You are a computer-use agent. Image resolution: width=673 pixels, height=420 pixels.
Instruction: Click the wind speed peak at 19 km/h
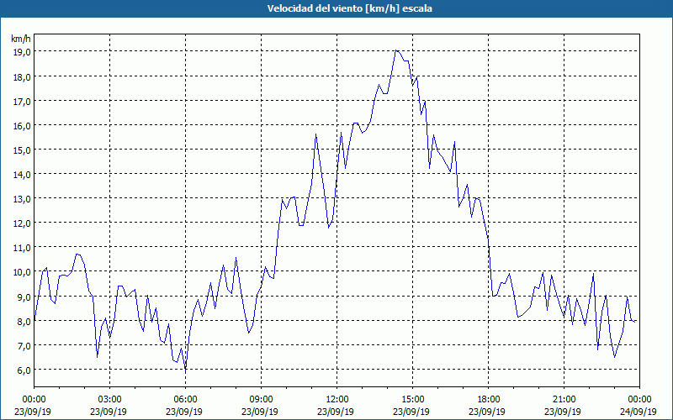(396, 50)
